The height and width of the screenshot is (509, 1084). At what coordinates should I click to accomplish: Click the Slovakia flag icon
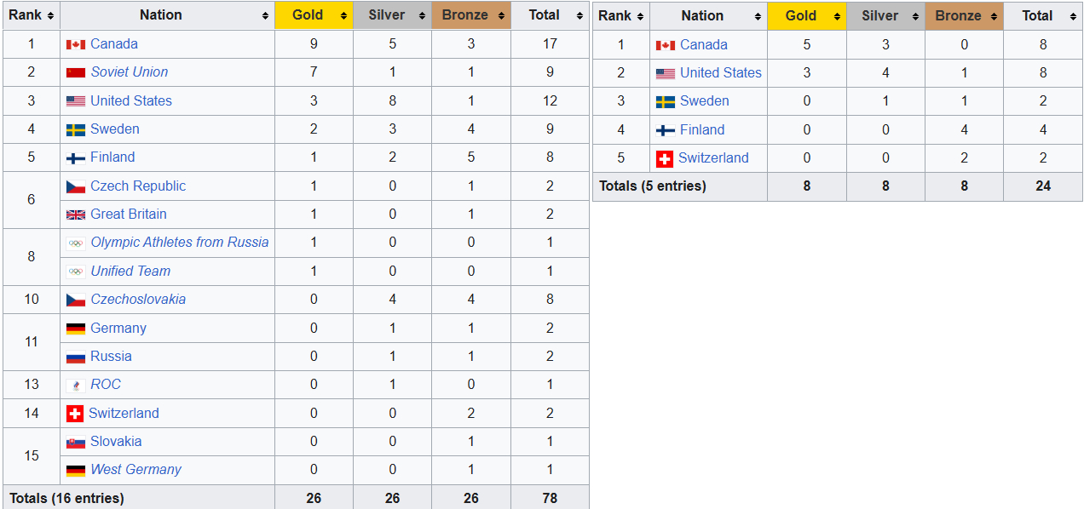(76, 442)
